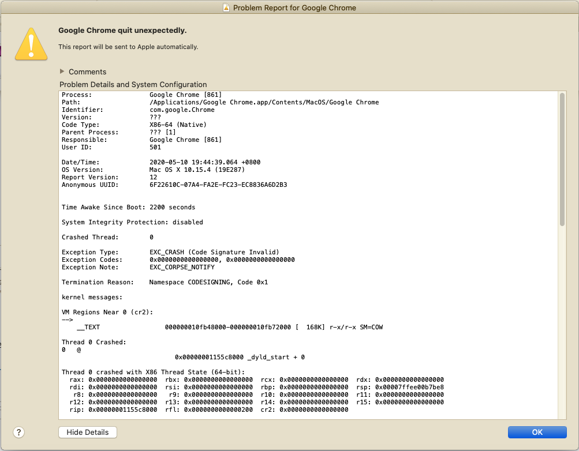Expand the Comments disclosure triangle
The height and width of the screenshot is (451, 579).
(62, 71)
